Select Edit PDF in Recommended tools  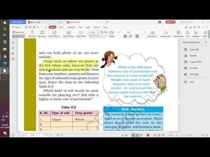[x=191, y=56]
